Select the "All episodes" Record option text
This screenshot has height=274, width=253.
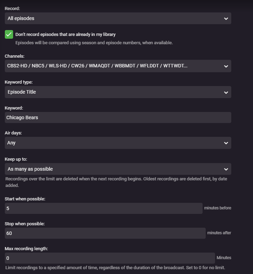(21, 18)
